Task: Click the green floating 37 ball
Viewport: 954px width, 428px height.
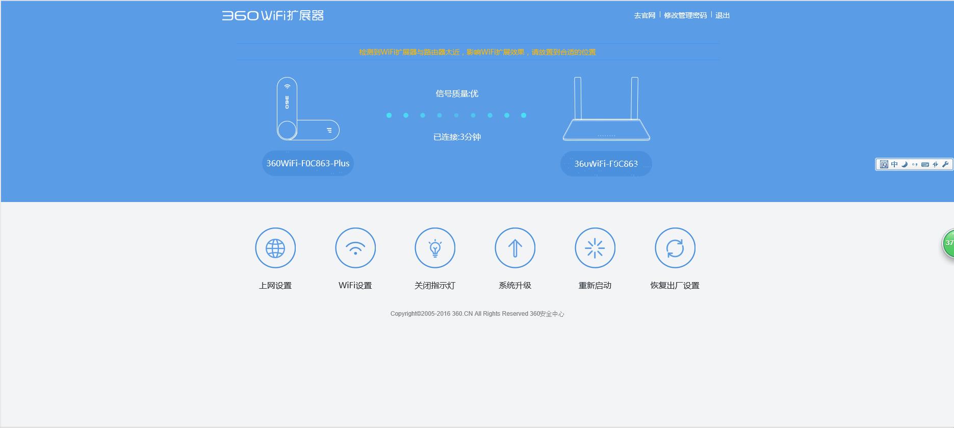Action: [948, 243]
